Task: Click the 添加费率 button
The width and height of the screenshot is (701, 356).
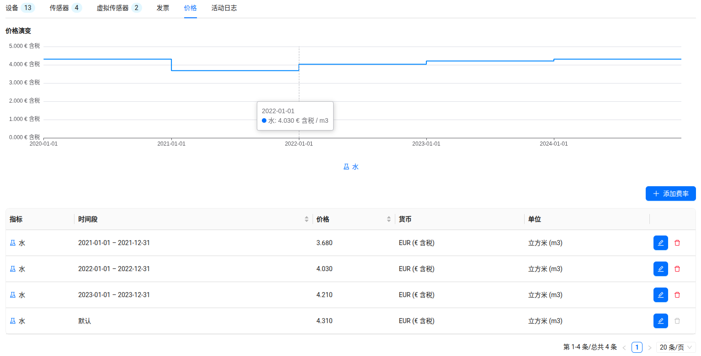Action: 671,194
